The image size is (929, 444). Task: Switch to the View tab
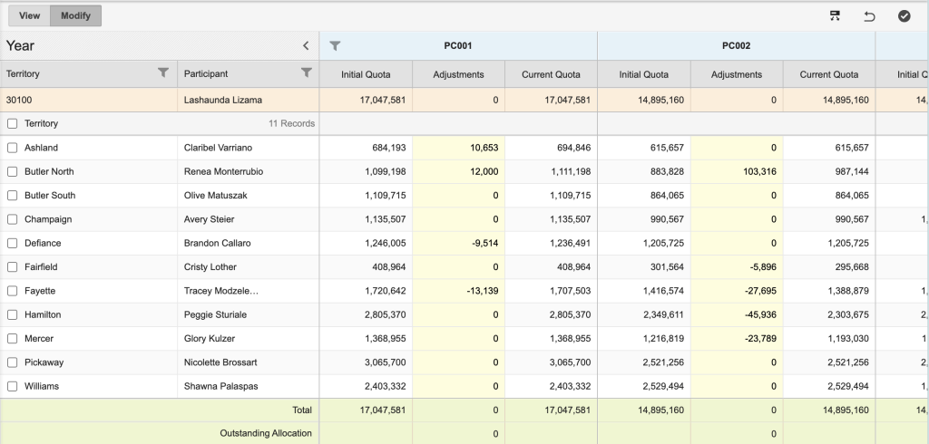point(29,15)
